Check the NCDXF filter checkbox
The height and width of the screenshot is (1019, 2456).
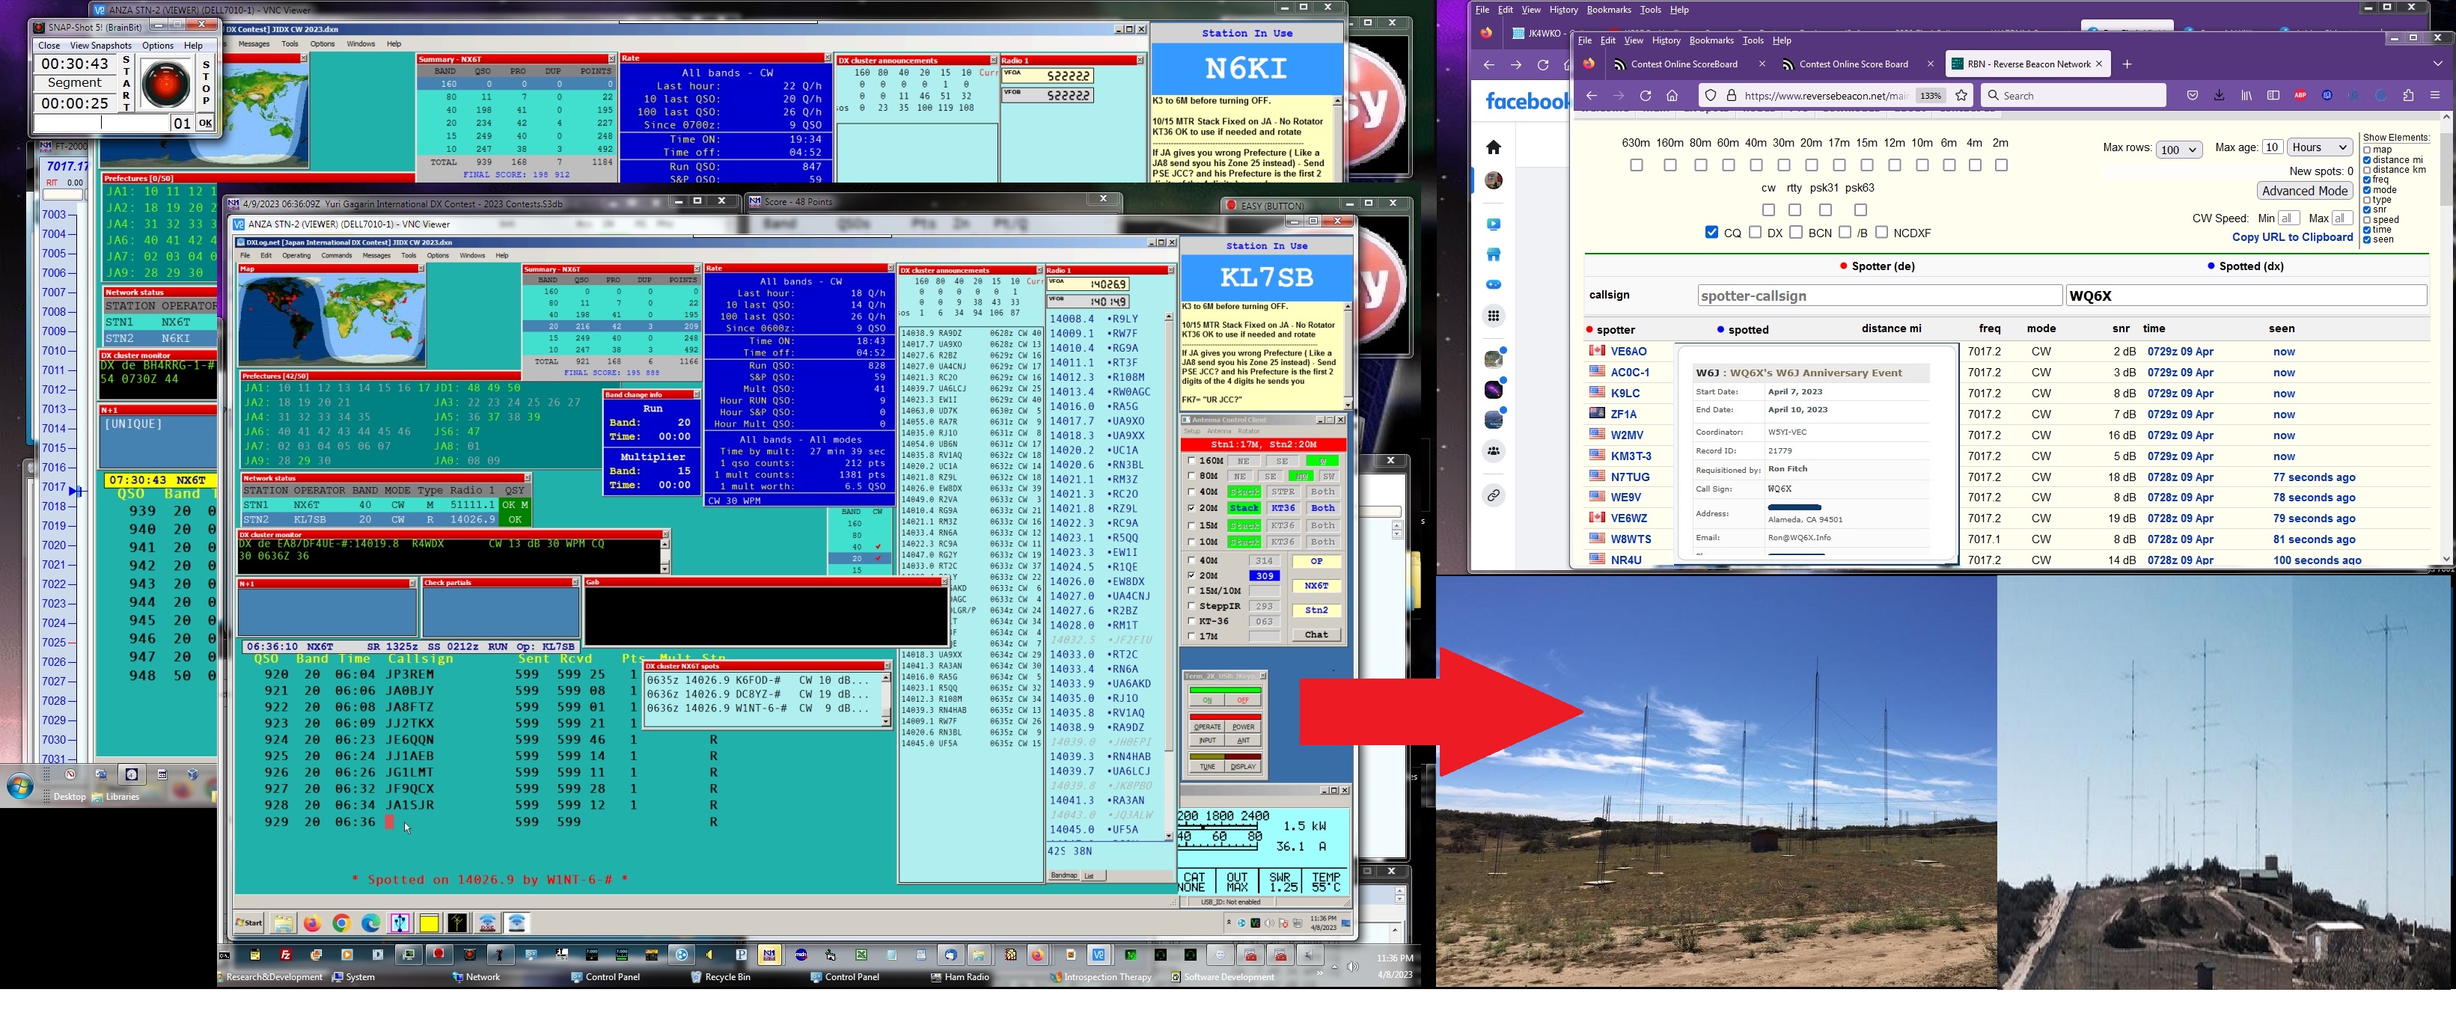1881,233
